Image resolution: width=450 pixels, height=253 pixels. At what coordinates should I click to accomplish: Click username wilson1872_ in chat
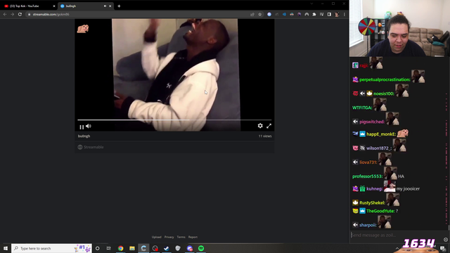(379, 148)
